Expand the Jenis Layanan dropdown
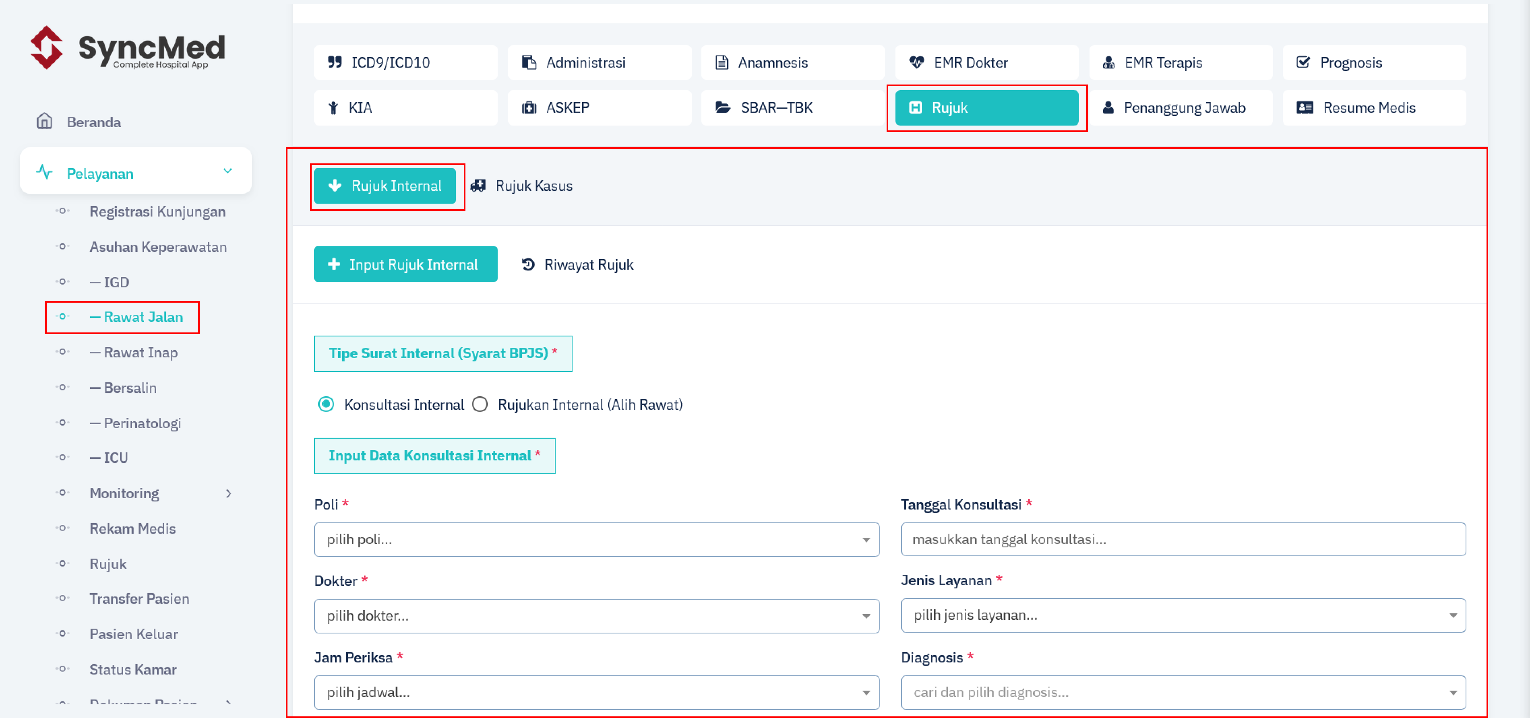Image resolution: width=1530 pixels, height=718 pixels. [x=1183, y=615]
